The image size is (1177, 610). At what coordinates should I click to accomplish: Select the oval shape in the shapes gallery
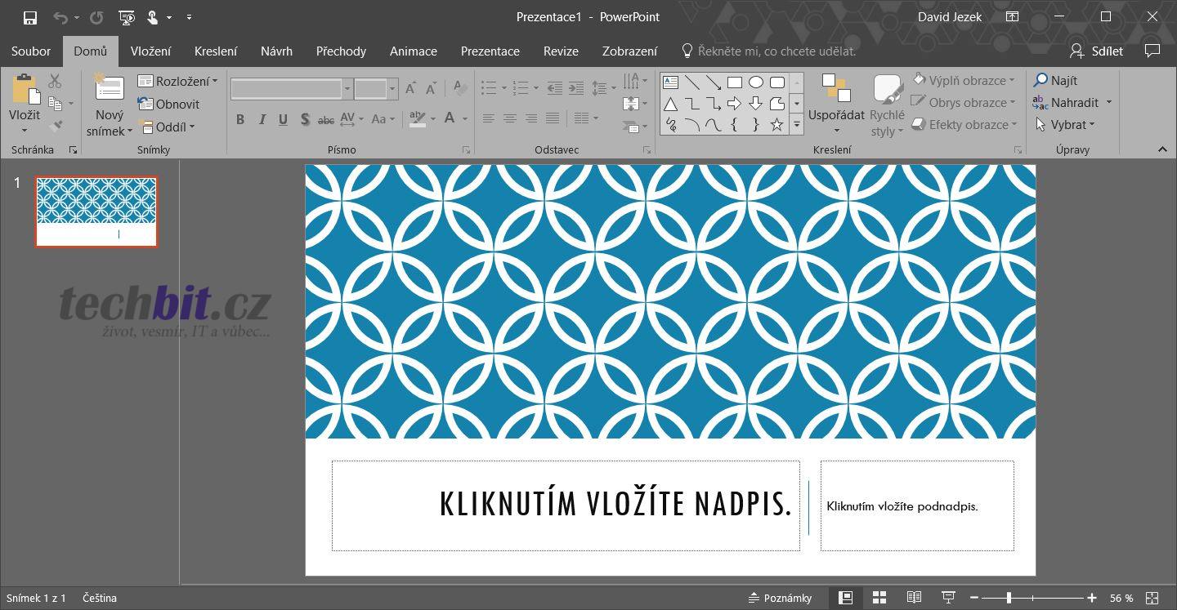pos(756,82)
